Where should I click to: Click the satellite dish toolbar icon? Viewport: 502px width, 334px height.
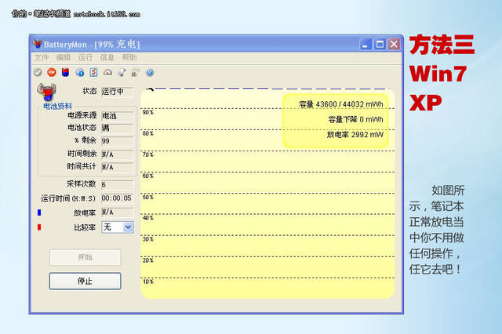point(122,73)
